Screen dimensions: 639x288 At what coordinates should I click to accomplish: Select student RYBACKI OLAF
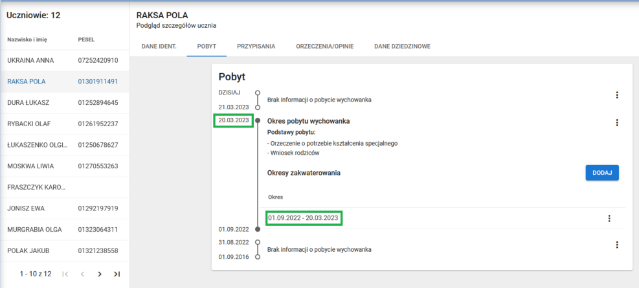[x=30, y=124]
